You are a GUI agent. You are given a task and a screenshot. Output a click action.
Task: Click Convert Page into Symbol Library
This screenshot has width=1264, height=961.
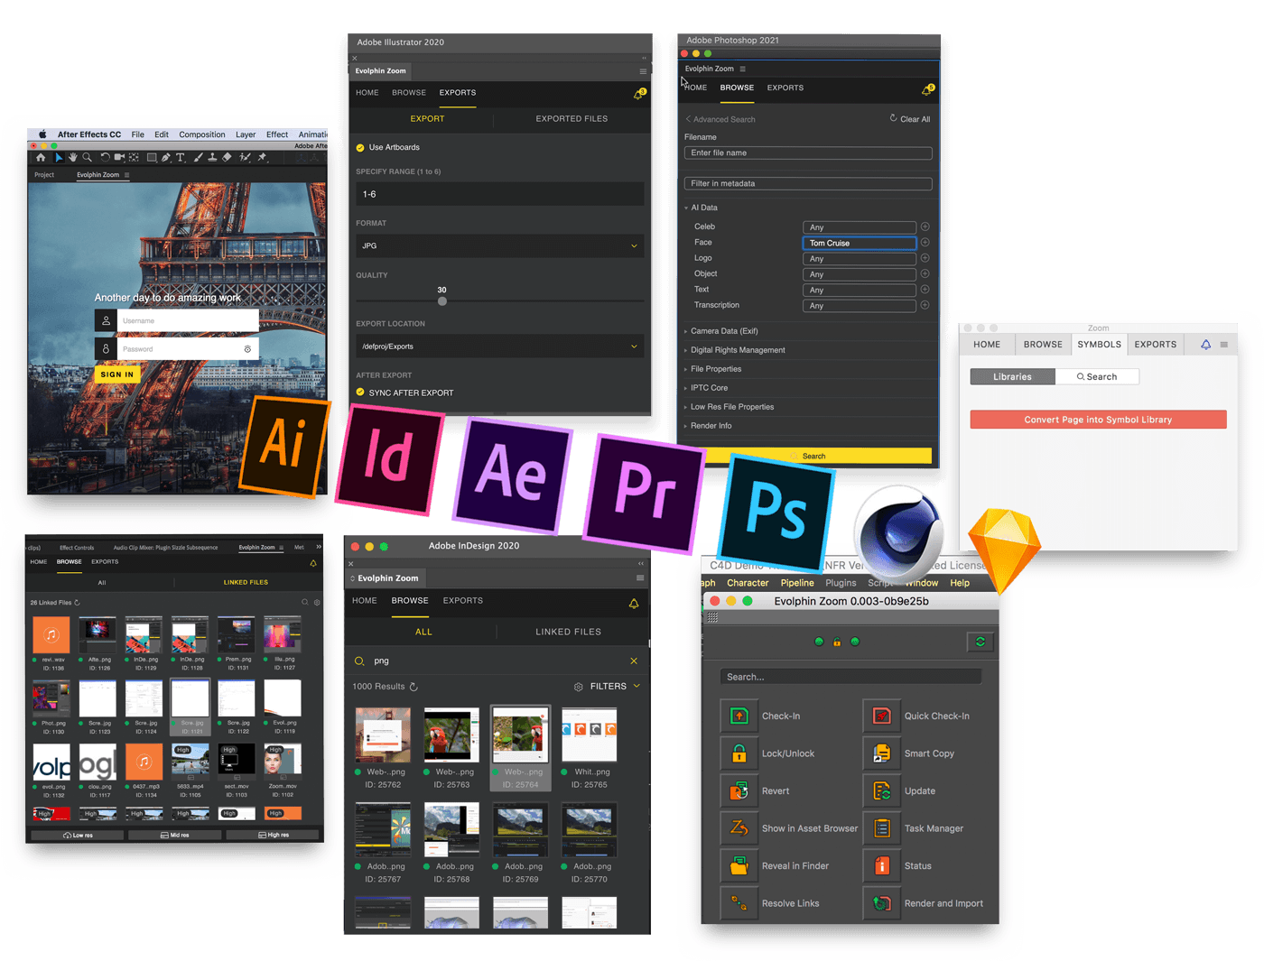coord(1098,420)
